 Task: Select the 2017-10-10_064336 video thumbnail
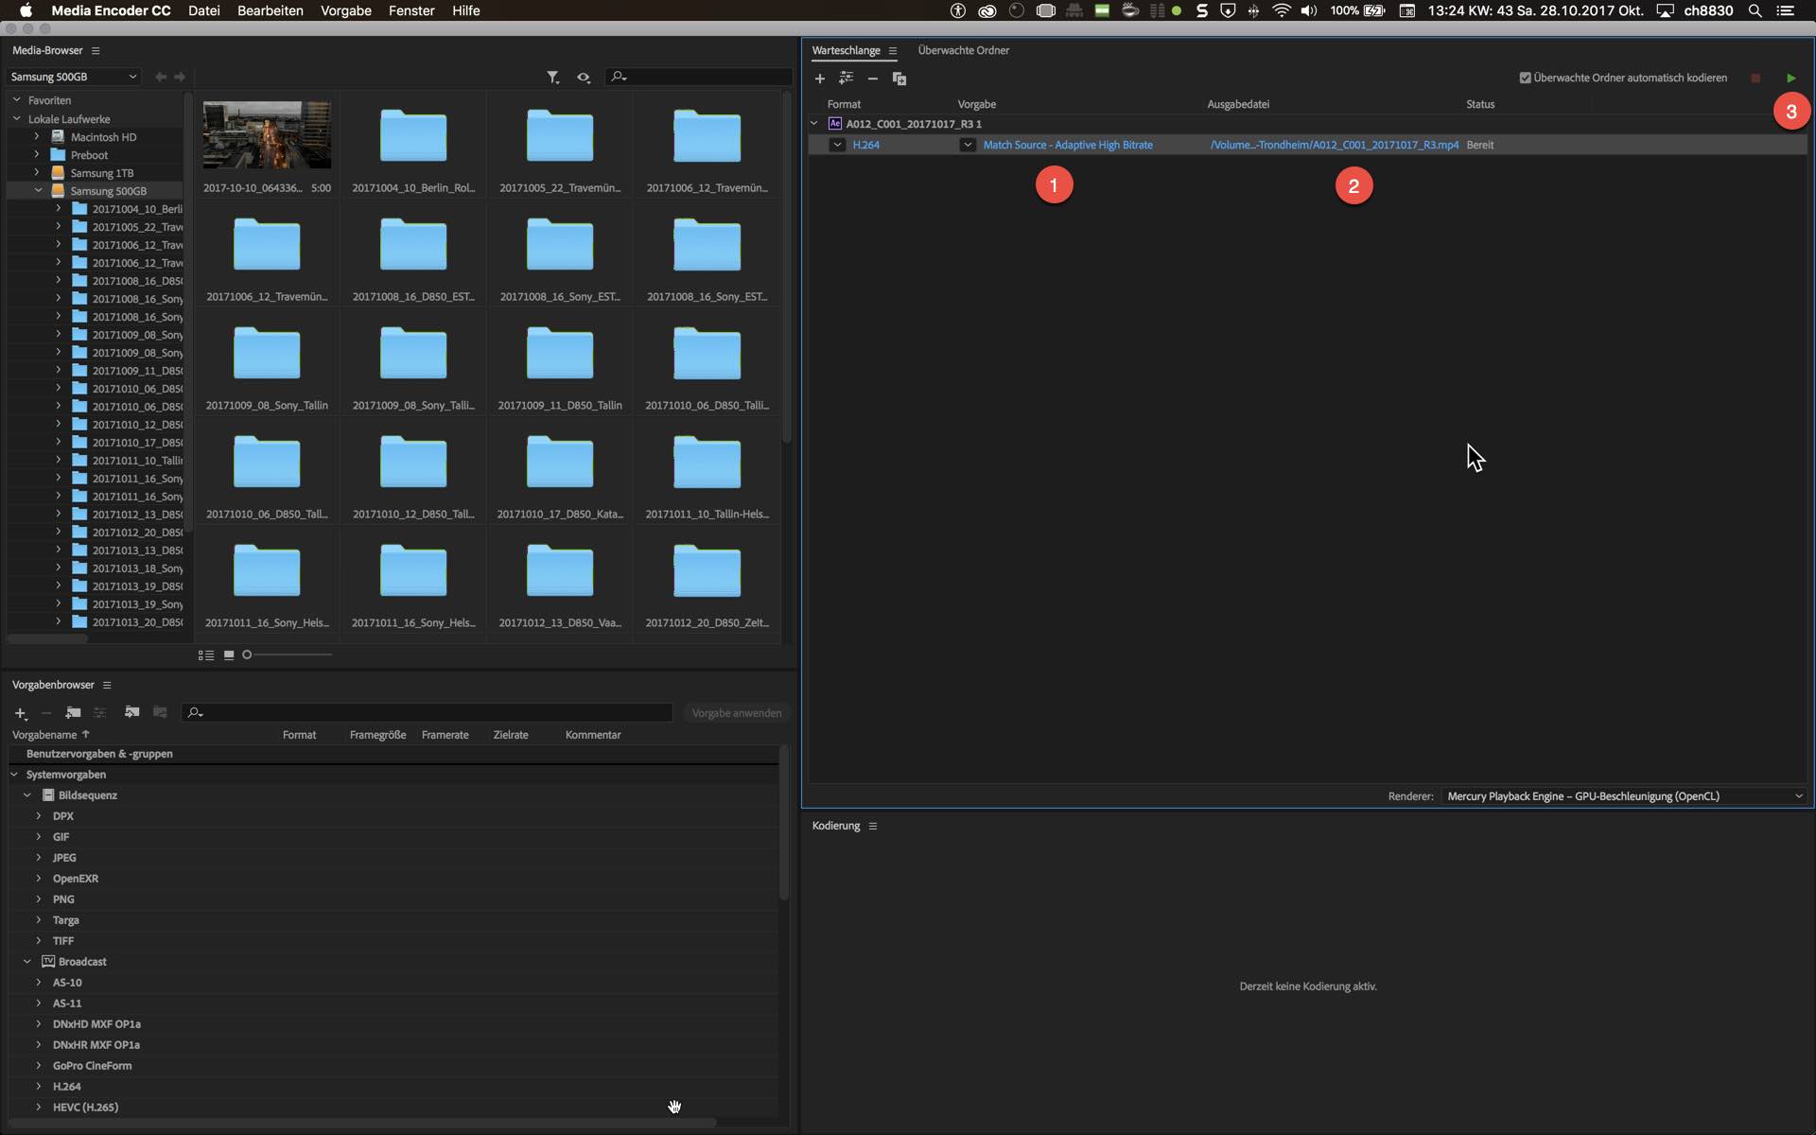pyautogui.click(x=267, y=135)
